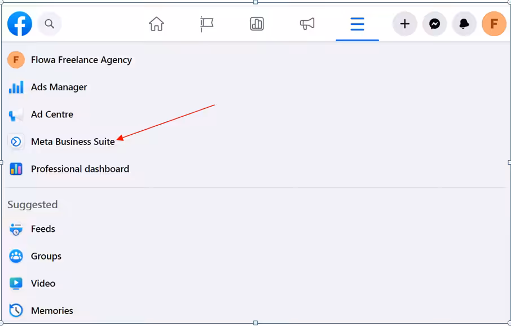Click the Memories clock icon
The width and height of the screenshot is (511, 326).
pos(16,311)
